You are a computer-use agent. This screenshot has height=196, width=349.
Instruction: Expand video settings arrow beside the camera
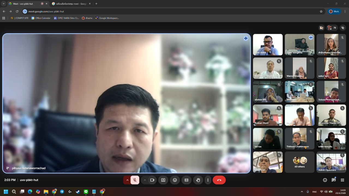145,180
